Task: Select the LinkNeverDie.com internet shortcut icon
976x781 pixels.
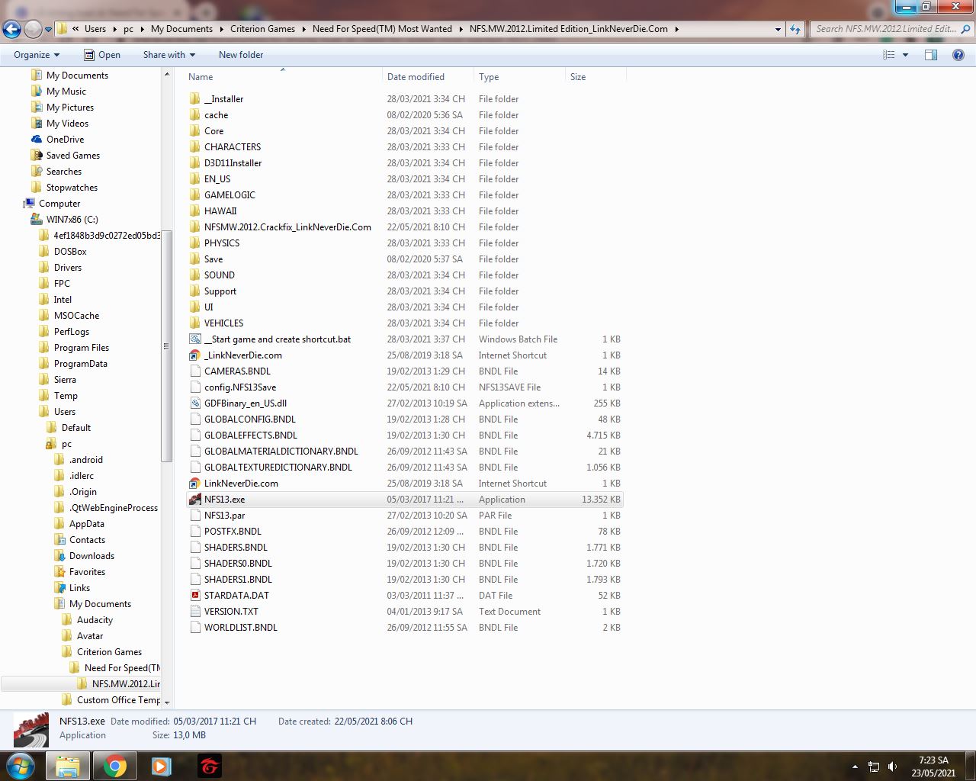Action: (195, 484)
